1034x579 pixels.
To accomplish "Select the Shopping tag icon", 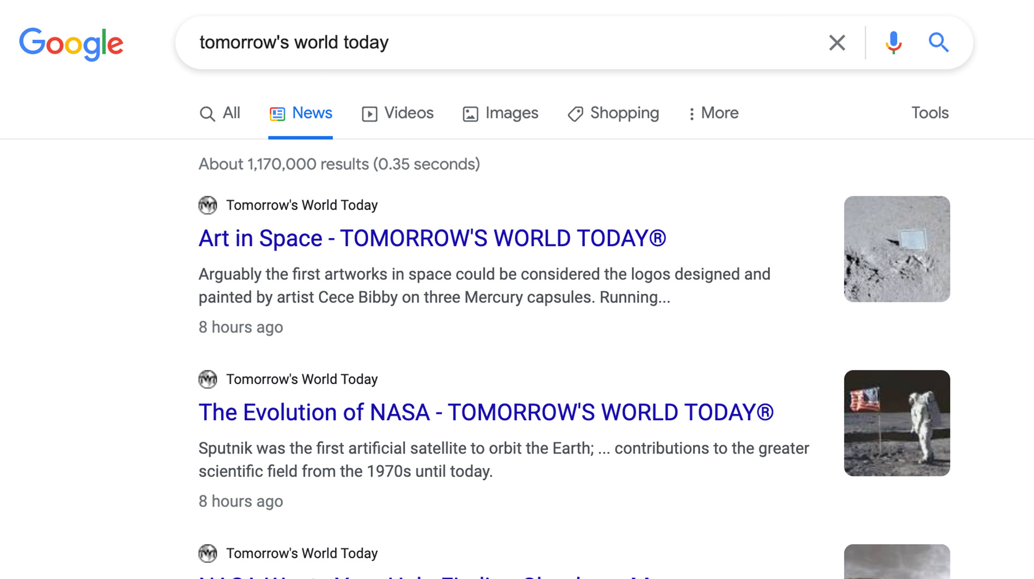I will 575,114.
